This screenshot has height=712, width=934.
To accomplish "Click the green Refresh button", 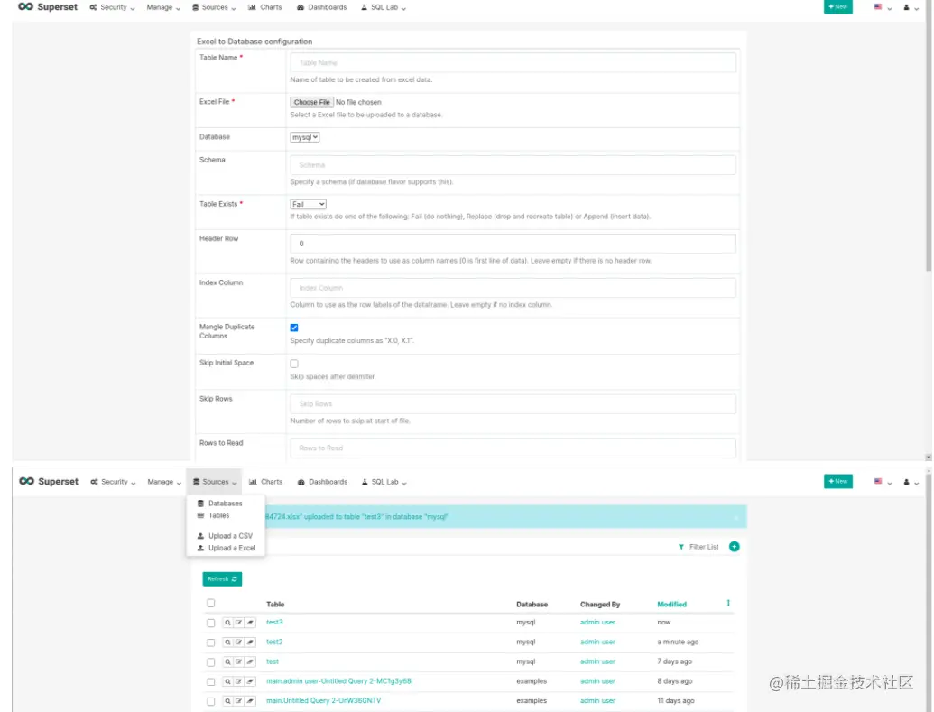I will (x=222, y=578).
